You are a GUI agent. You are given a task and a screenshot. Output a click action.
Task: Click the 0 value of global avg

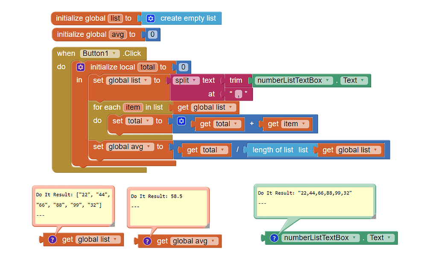click(x=153, y=35)
